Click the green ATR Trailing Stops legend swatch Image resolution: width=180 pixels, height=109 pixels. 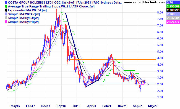(6, 6)
